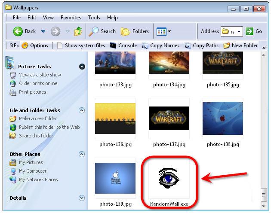
Task: Open the File menu
Action: click(x=17, y=18)
